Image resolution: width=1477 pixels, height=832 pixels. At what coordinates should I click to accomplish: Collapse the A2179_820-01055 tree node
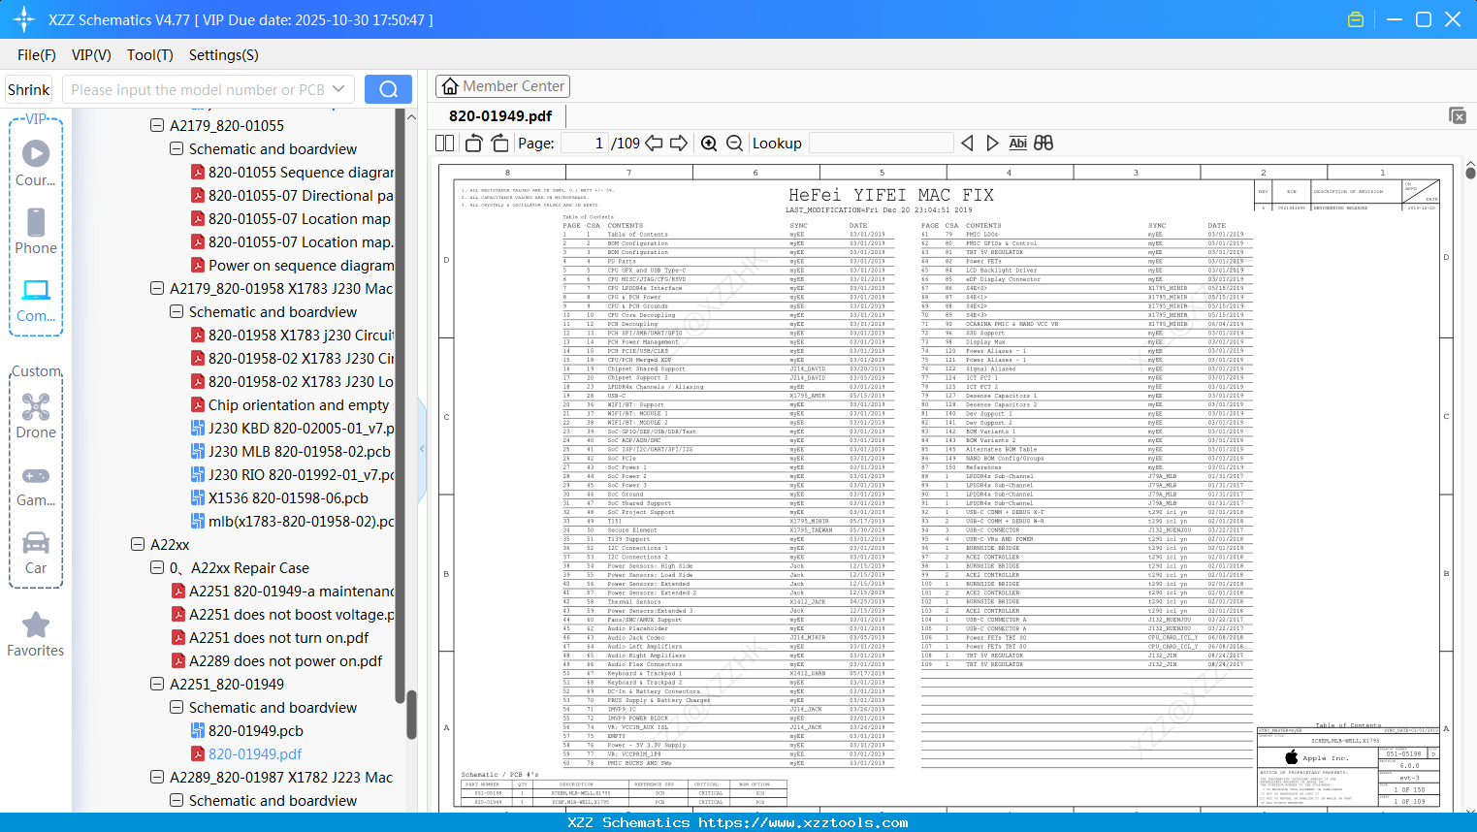(x=157, y=126)
